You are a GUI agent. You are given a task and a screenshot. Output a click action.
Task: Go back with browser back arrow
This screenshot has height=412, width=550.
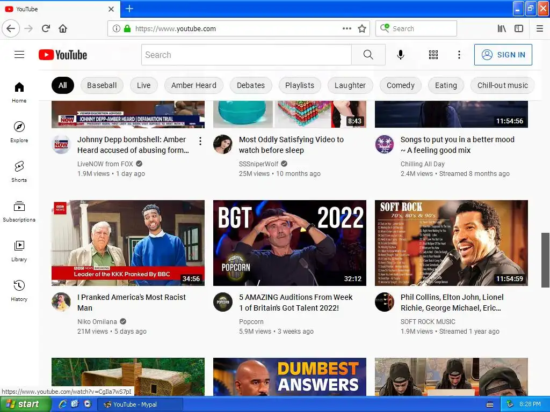11,28
